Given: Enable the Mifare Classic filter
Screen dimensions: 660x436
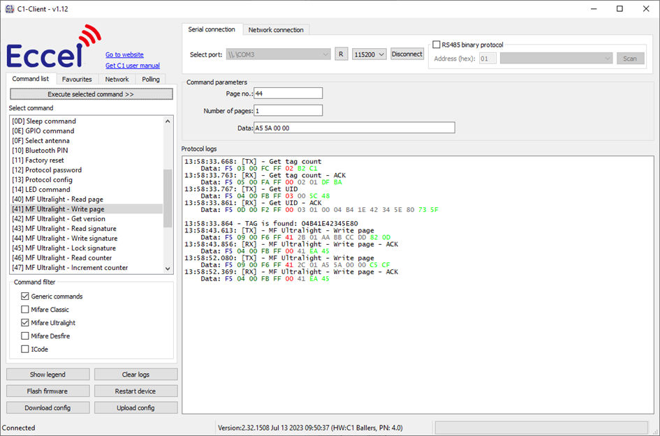Looking at the screenshot, I should 25,310.
